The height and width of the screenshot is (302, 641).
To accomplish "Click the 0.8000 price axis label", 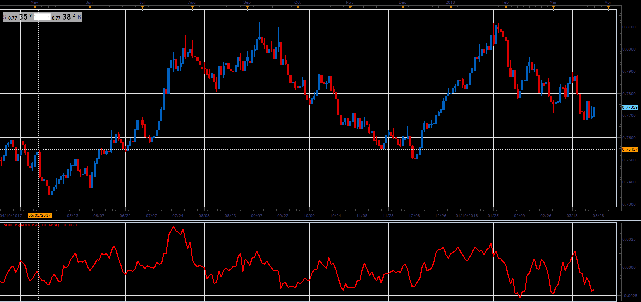I will [x=629, y=49].
